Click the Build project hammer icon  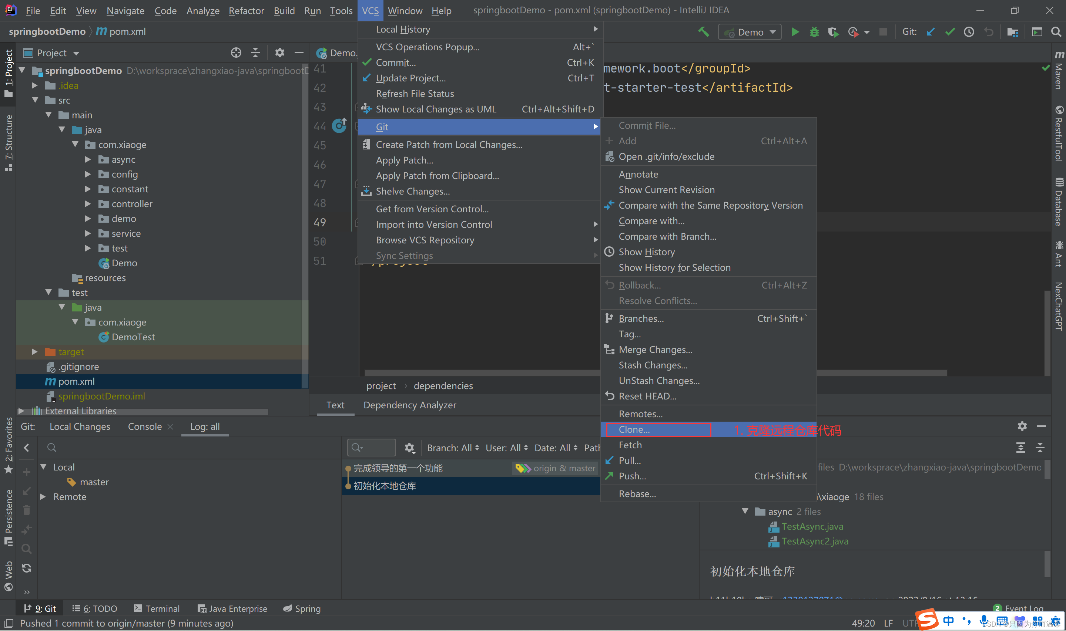(703, 32)
